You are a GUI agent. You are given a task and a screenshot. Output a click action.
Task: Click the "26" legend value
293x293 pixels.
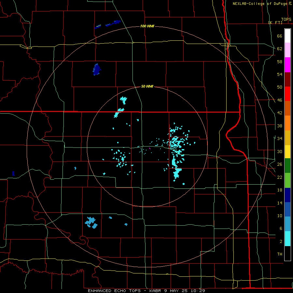click(x=280, y=164)
